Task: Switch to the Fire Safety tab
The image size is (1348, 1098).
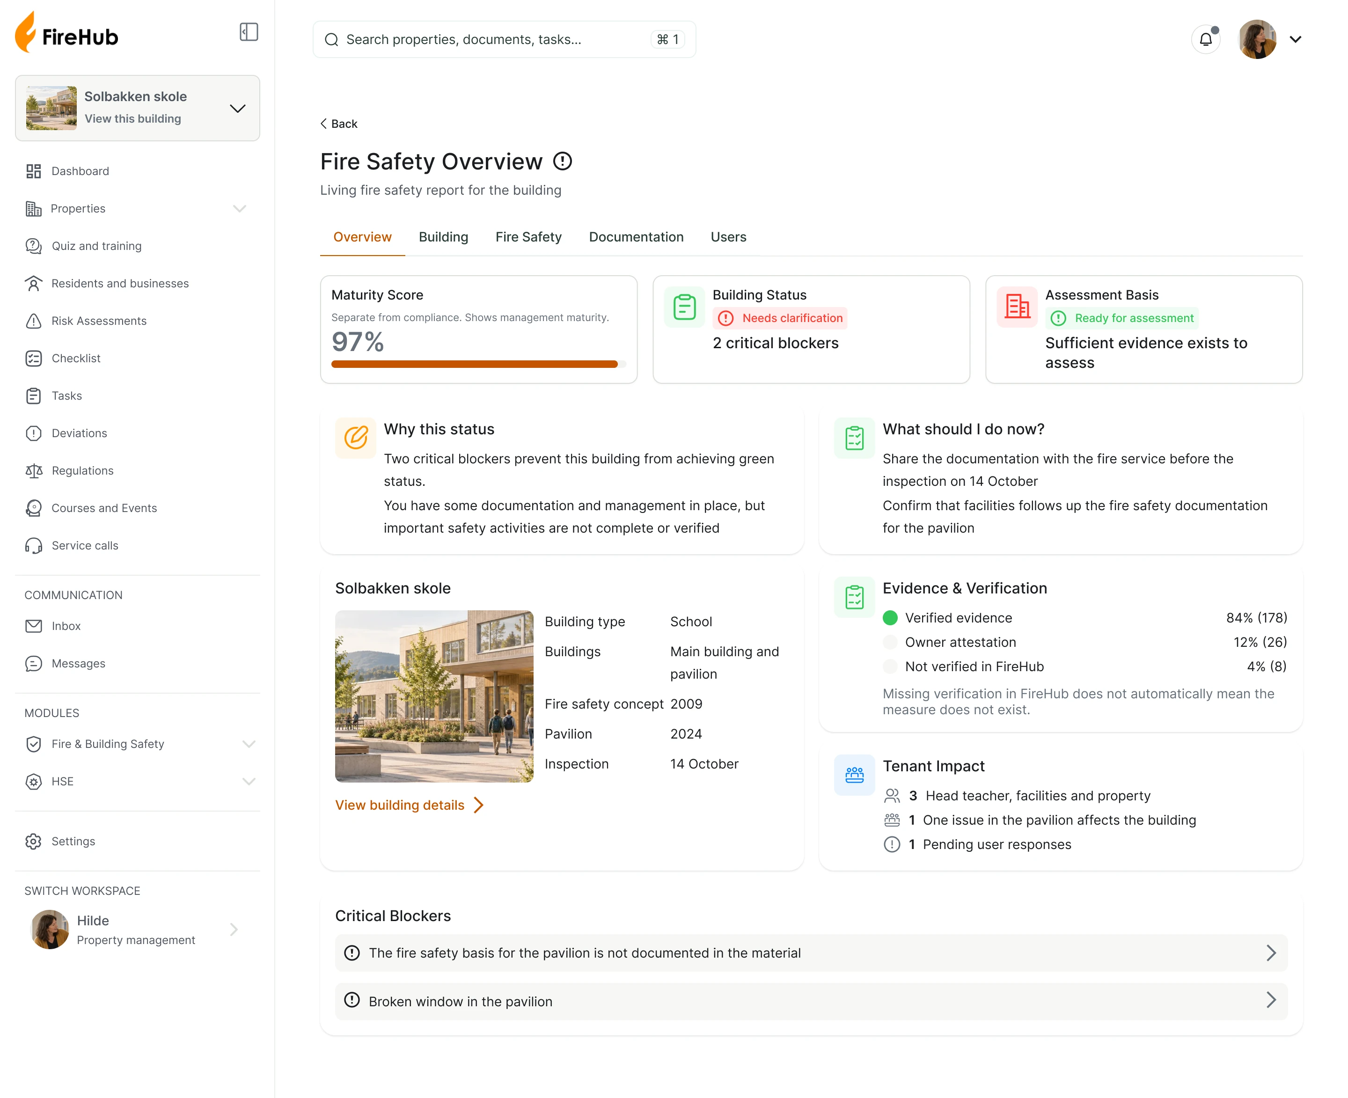Action: tap(529, 237)
